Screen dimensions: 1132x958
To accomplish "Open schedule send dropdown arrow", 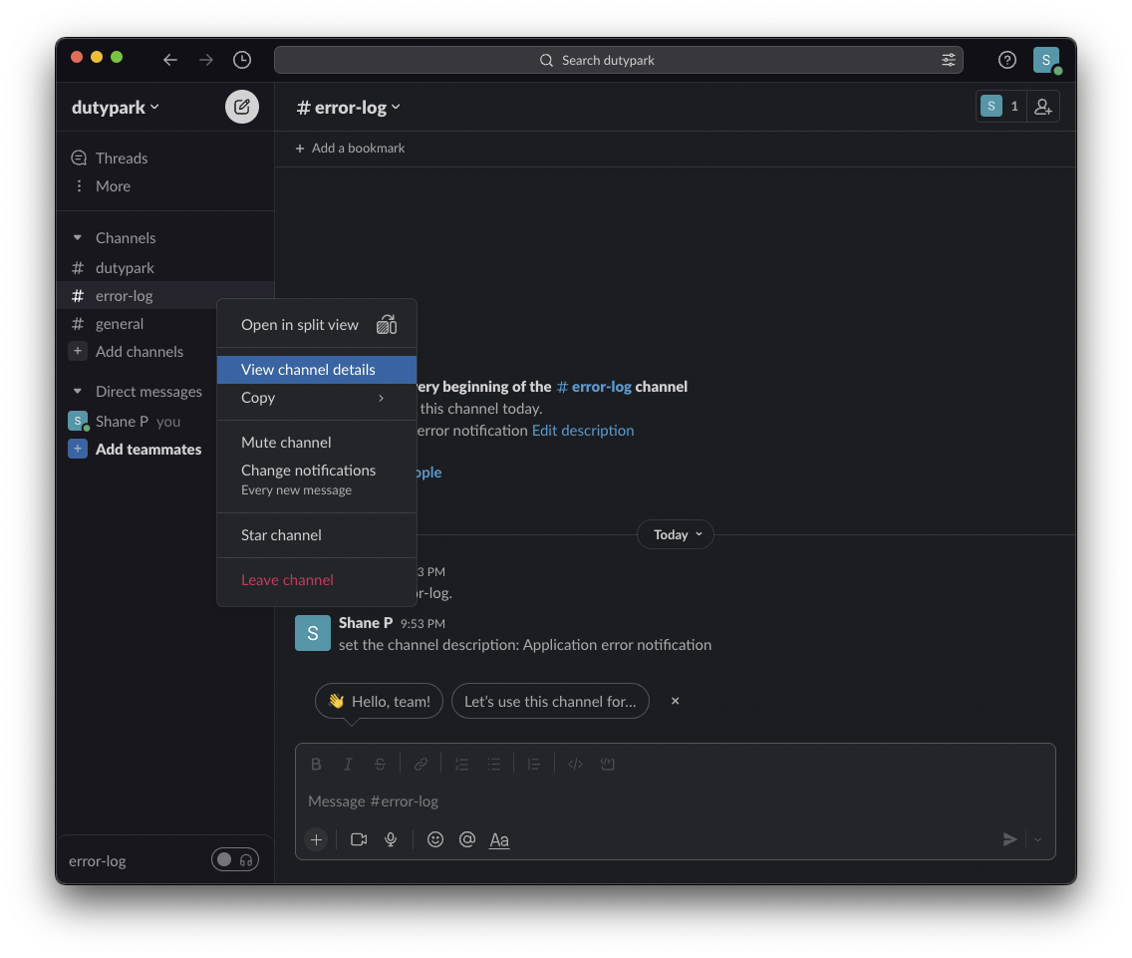I will tap(1037, 839).
